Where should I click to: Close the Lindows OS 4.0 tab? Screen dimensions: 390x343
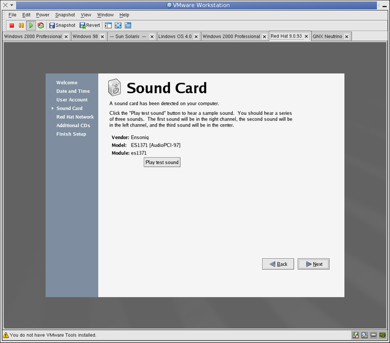[196, 36]
